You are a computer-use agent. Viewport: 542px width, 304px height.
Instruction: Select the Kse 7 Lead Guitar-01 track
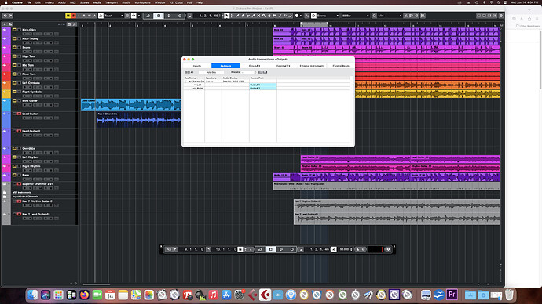coord(36,214)
